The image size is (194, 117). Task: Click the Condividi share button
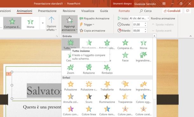(172, 11)
